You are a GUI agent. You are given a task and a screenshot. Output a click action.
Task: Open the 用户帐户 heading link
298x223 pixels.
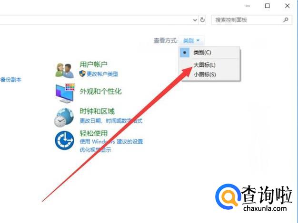93,65
